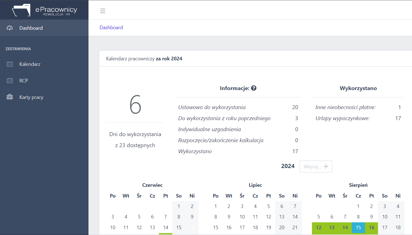Click the Sierpień month heading
This screenshot has width=412, height=235.
[x=358, y=185]
